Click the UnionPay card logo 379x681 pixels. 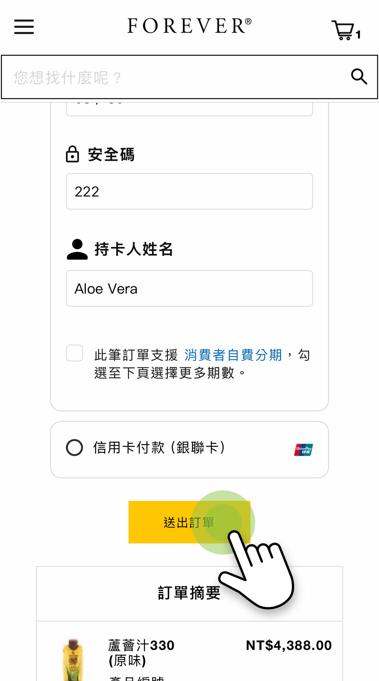coord(303,450)
